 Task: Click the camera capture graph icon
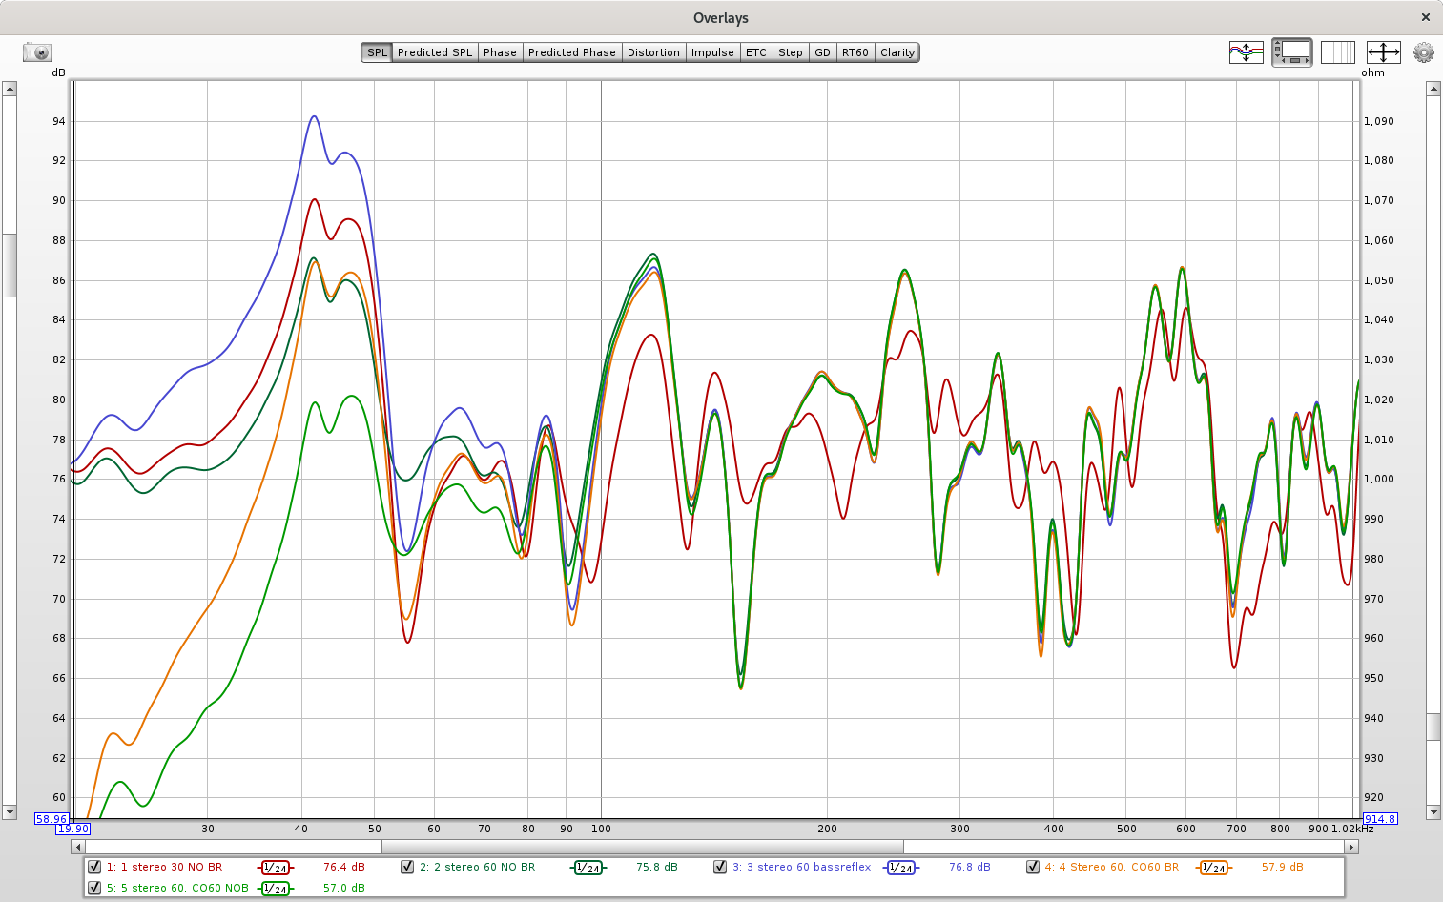click(x=37, y=52)
